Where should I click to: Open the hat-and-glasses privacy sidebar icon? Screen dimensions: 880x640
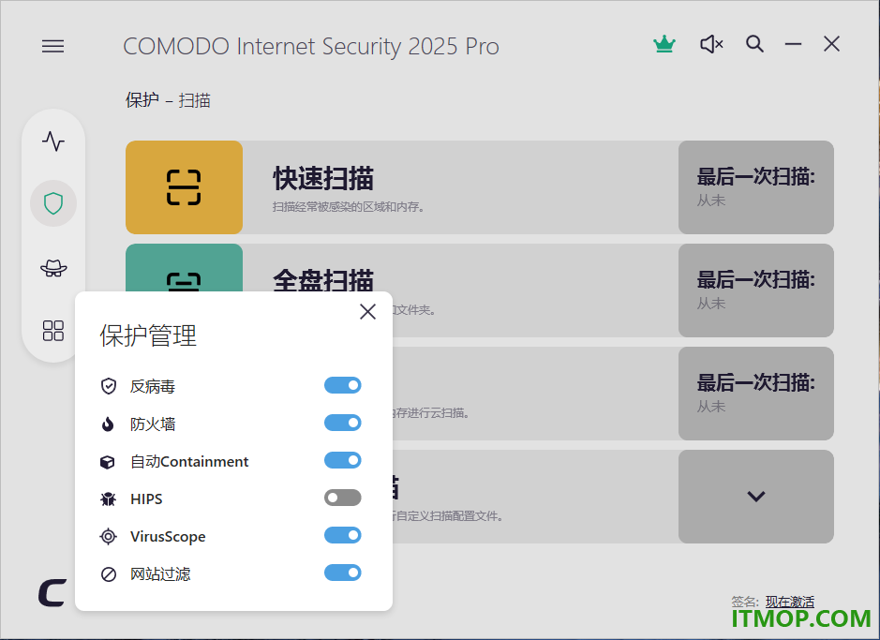[53, 268]
